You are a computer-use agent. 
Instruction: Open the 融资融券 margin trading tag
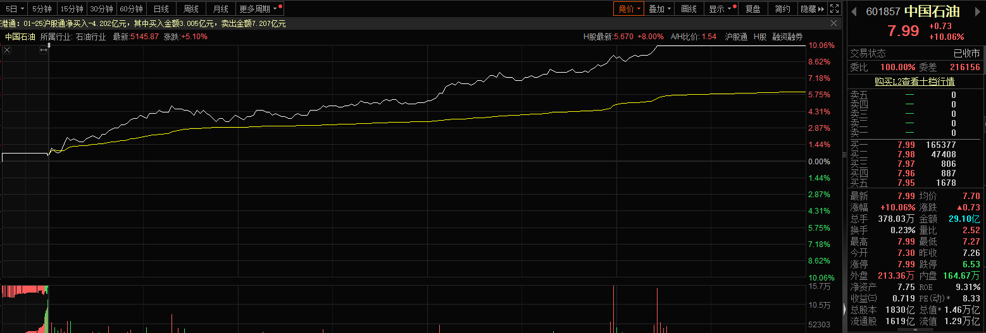[787, 37]
